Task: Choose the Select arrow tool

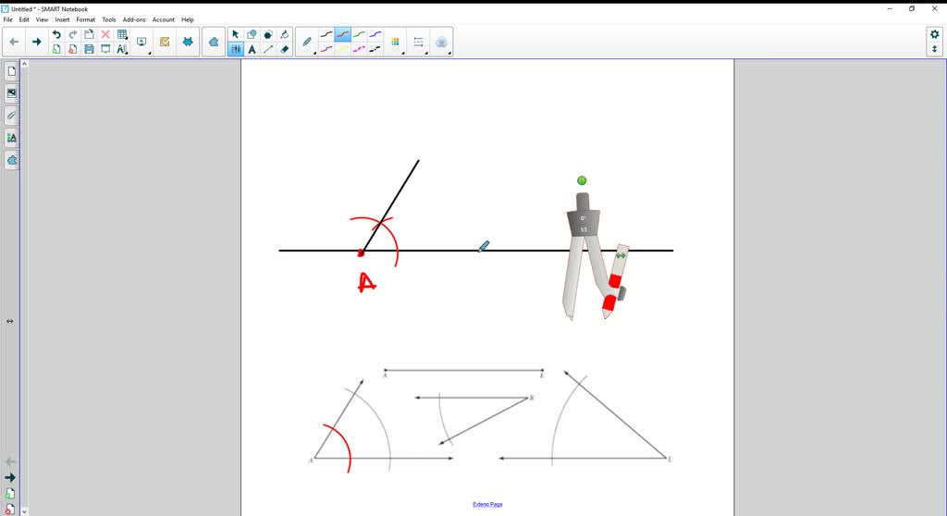Action: pos(235,34)
